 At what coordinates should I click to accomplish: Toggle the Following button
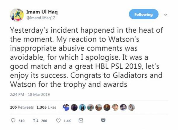[144, 14]
